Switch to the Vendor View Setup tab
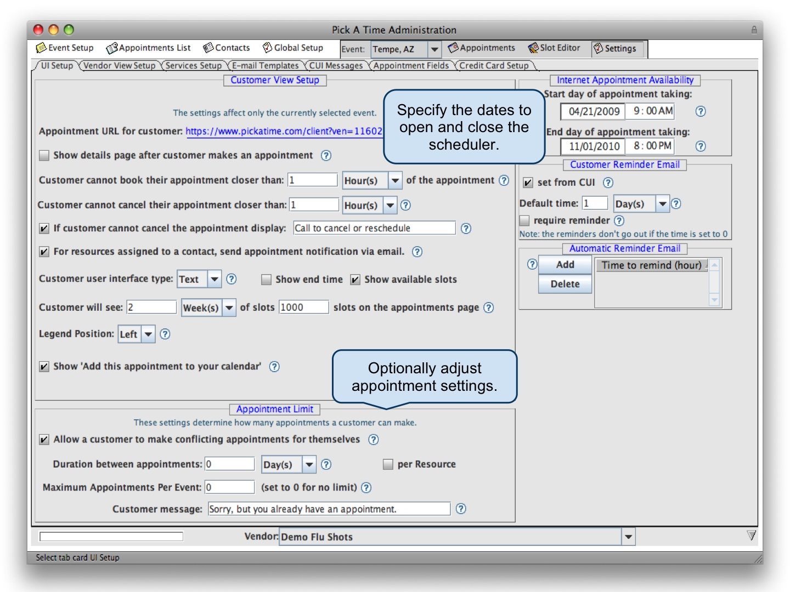Image resolution: width=790 pixels, height=592 pixels. click(x=119, y=66)
